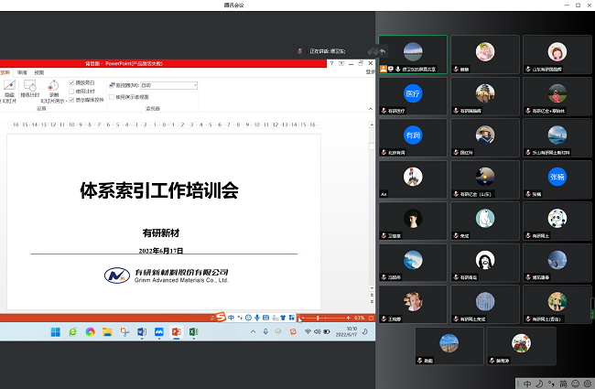This screenshot has height=389, width=595.
Task: Enable the Use Presenter View checkbox
Action: click(112, 96)
